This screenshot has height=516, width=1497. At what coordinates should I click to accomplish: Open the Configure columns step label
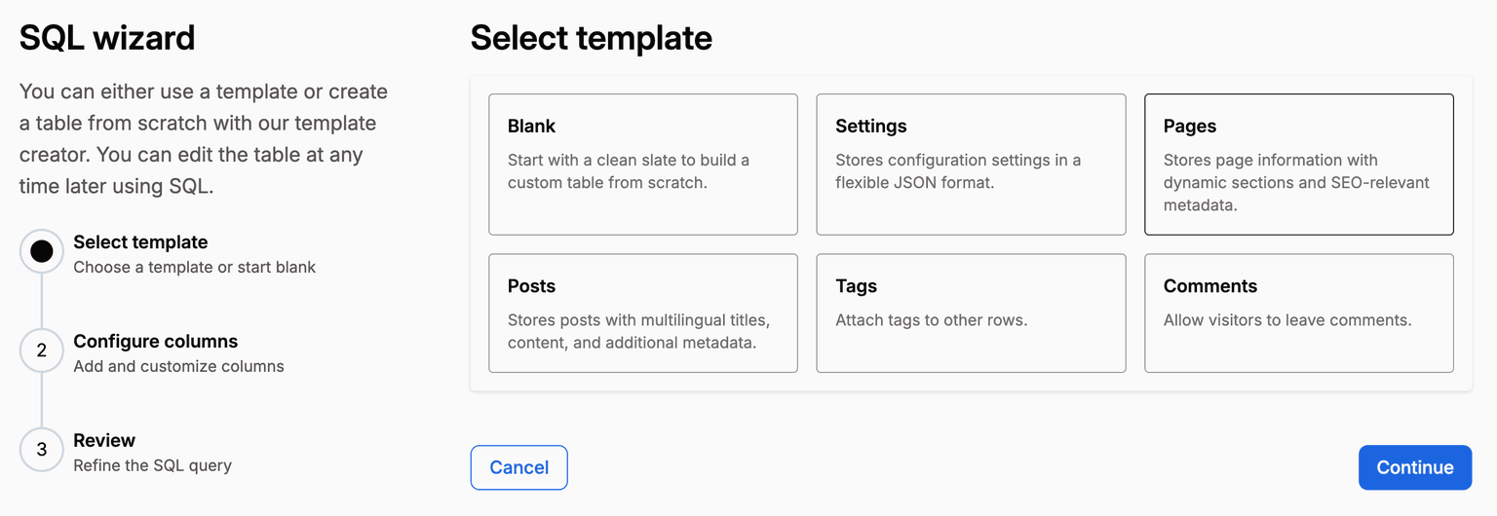[x=155, y=342]
